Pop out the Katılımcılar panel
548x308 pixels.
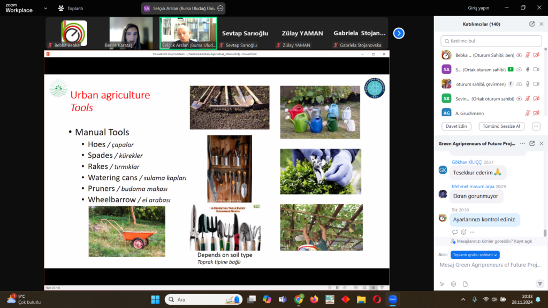point(532,24)
